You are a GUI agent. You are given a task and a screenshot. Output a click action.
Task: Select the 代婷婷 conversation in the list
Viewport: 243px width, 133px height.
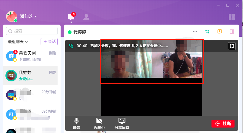[x=30, y=75]
